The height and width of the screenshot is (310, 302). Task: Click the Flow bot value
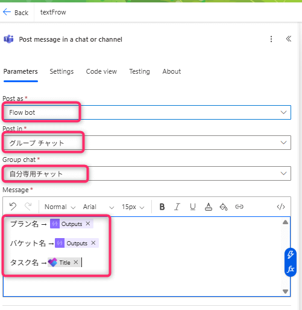pos(22,112)
